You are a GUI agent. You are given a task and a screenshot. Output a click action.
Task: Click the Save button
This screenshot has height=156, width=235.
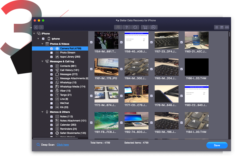[x=217, y=145]
